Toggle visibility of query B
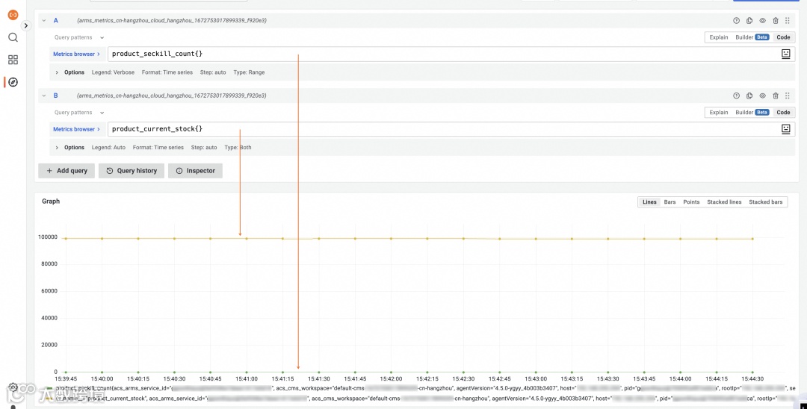 (x=762, y=96)
